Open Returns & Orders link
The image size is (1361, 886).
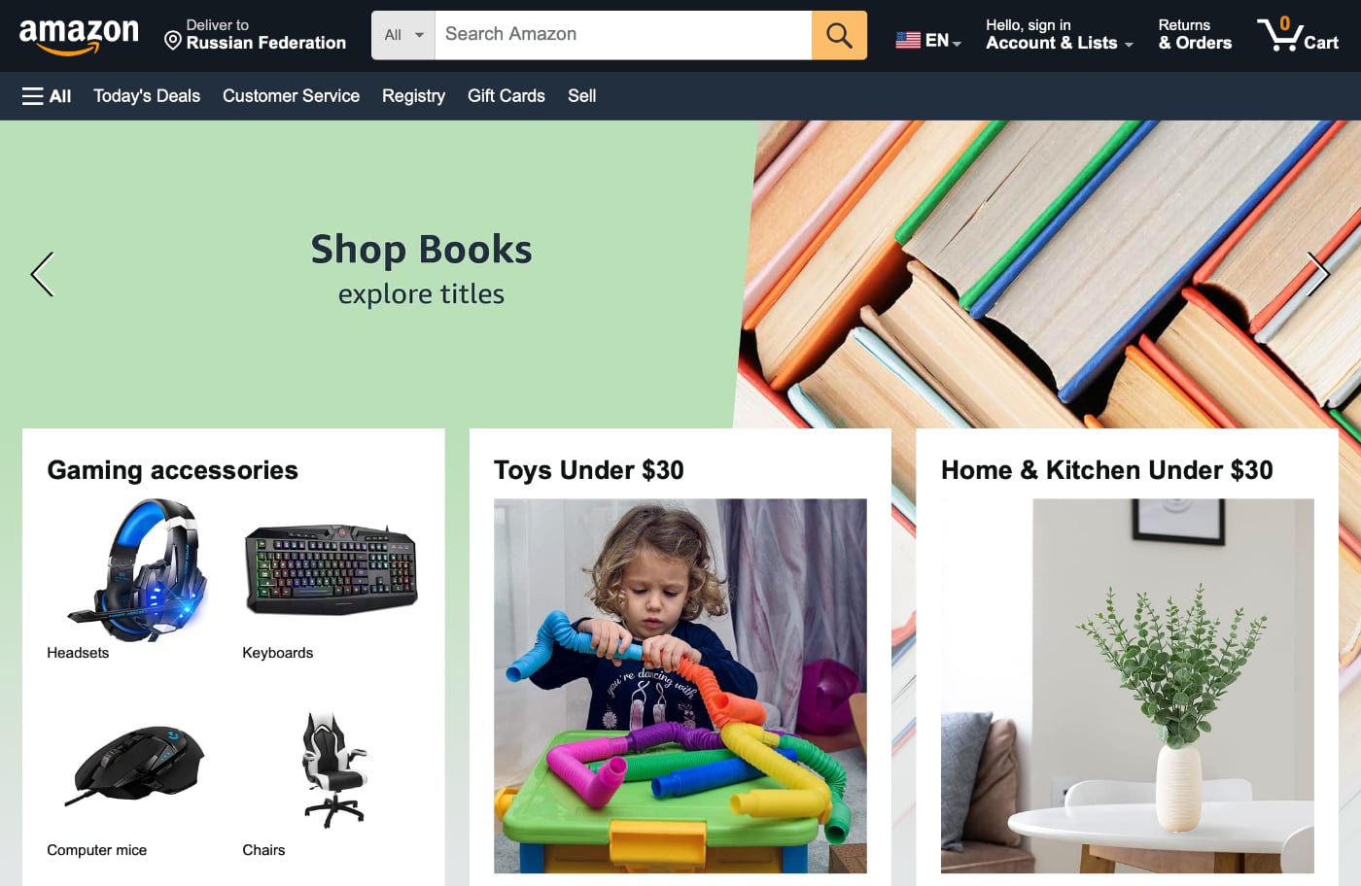click(x=1195, y=34)
